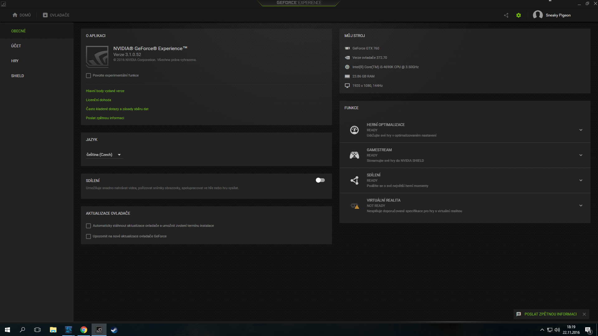Click Poslat zpětnou informaci banner button
The image size is (598, 336).
tap(550, 314)
